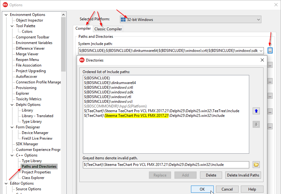Screen dimensions: 281x194
Task: Select Reopen Menu tree item
Action: tap(27, 60)
